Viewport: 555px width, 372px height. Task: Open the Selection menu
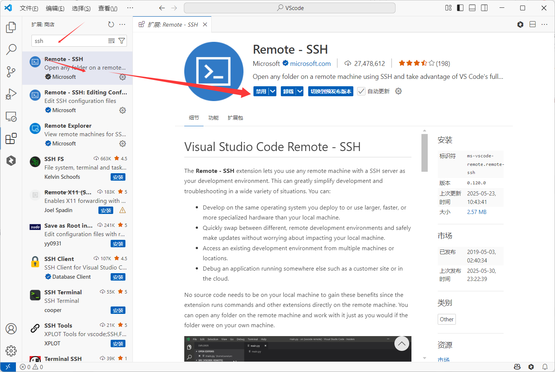(81, 8)
